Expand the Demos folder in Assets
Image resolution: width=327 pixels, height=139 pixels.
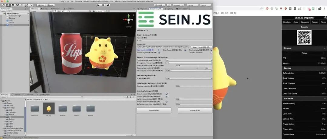click(x=3, y=103)
